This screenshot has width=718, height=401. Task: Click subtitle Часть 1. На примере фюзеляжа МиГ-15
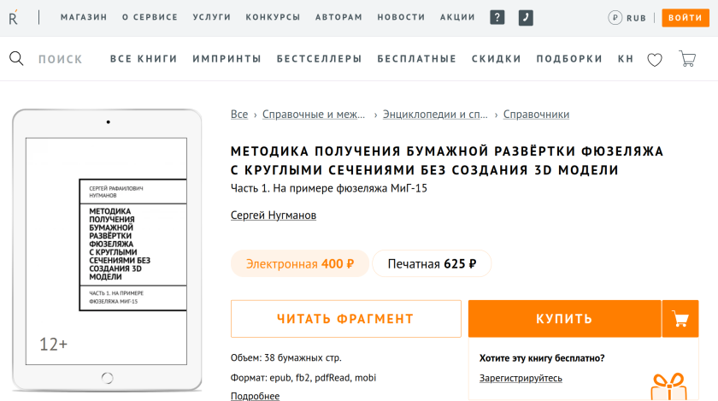329,188
